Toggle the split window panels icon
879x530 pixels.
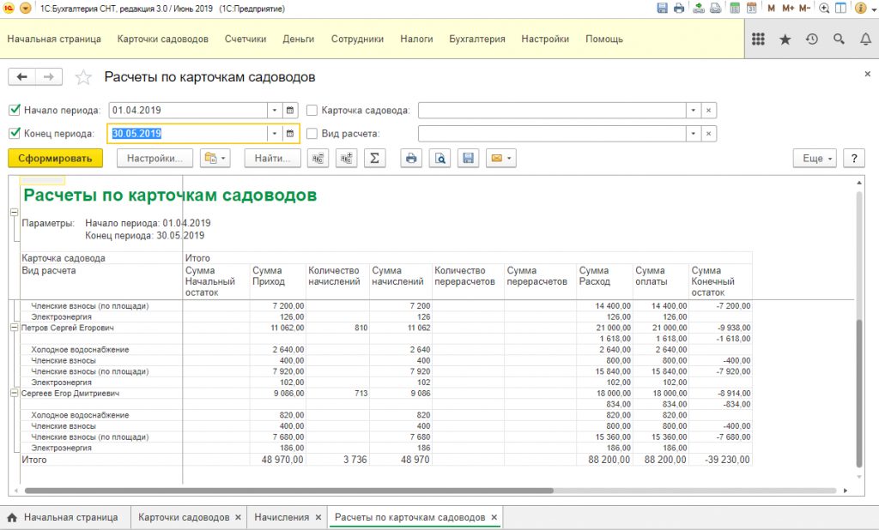(841, 9)
